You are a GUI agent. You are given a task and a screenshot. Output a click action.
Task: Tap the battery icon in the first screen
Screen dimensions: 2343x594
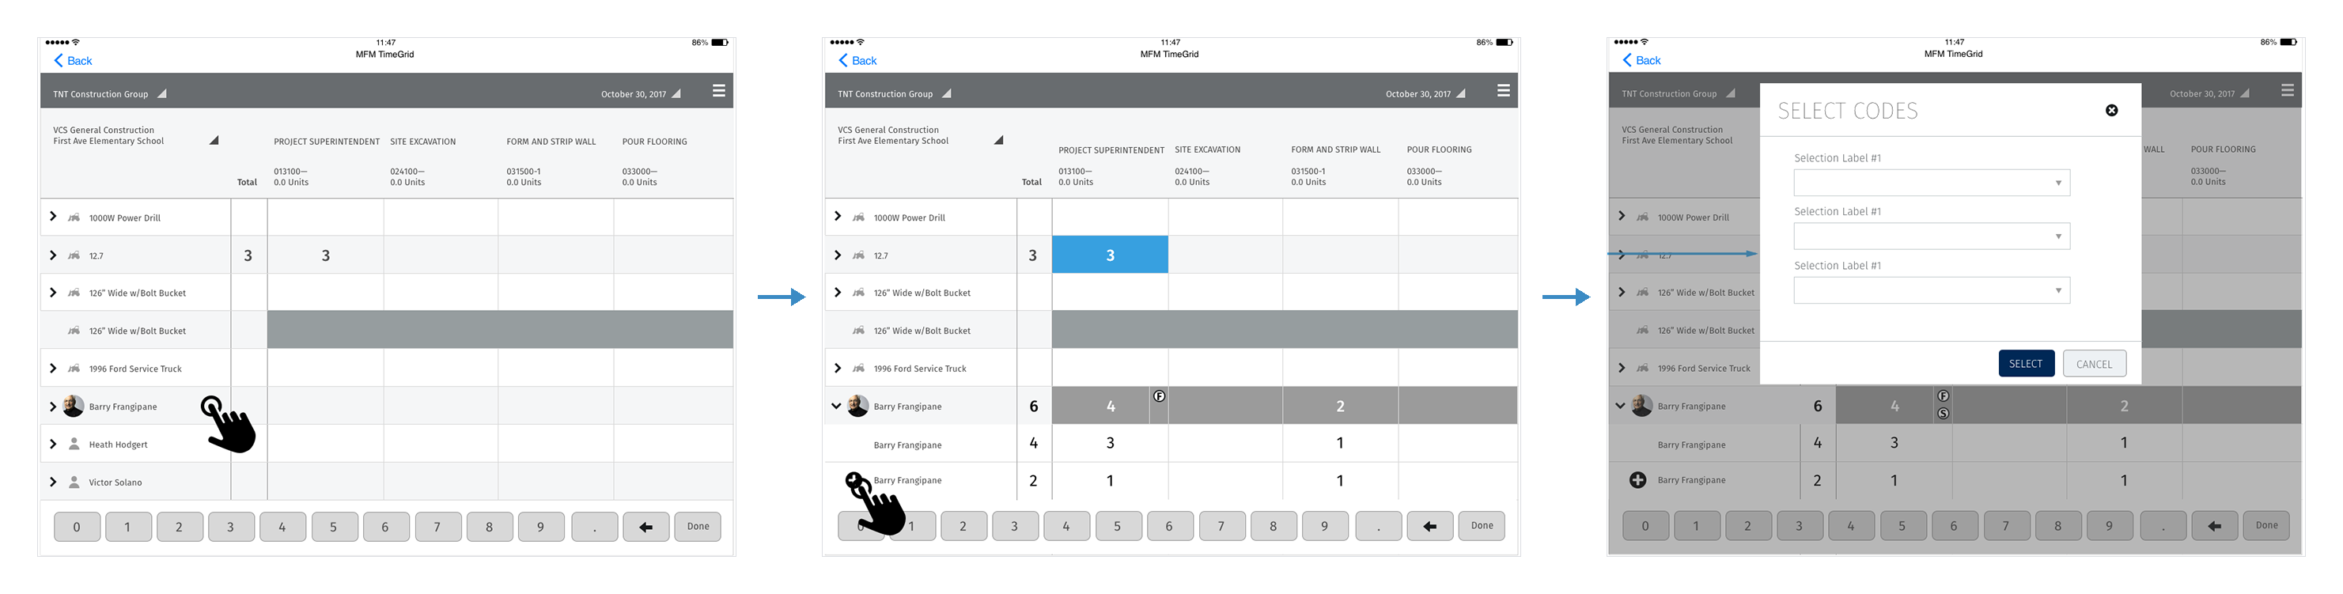coord(720,43)
